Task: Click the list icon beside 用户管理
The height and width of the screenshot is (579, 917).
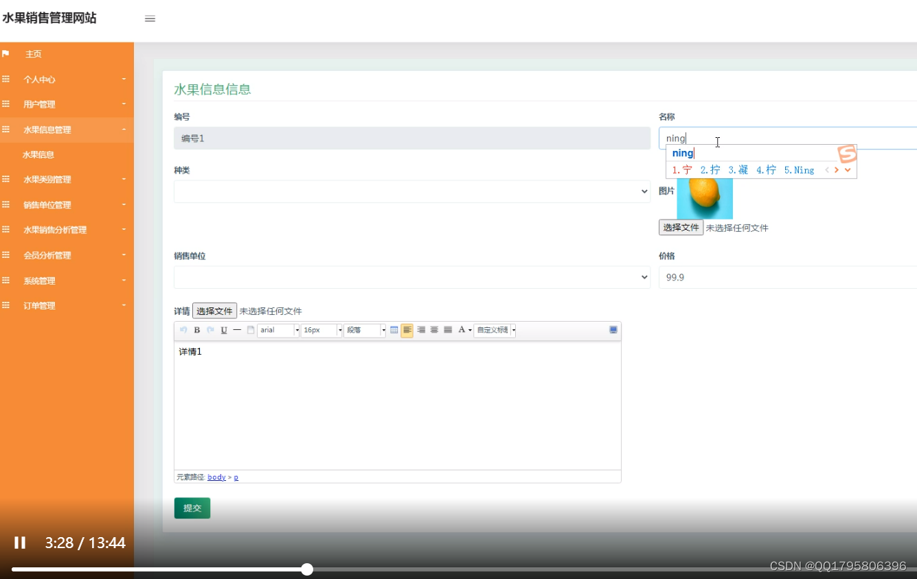Action: click(x=5, y=104)
